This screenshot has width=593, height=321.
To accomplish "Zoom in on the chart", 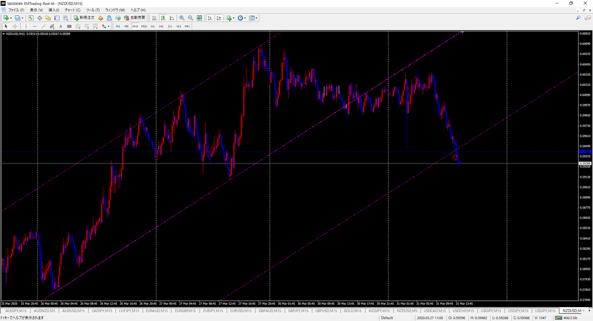I will tap(182, 18).
